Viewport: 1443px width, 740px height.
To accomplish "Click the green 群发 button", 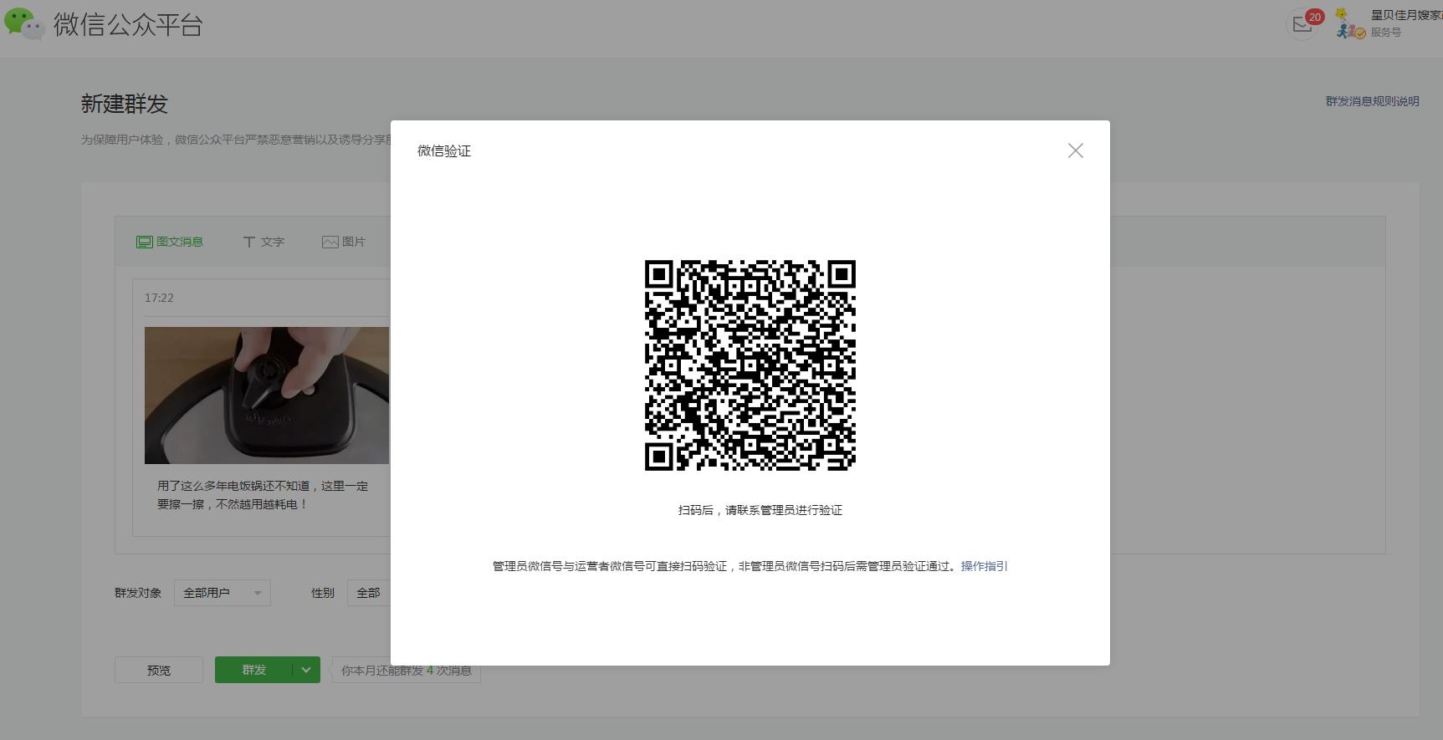I will pos(253,670).
